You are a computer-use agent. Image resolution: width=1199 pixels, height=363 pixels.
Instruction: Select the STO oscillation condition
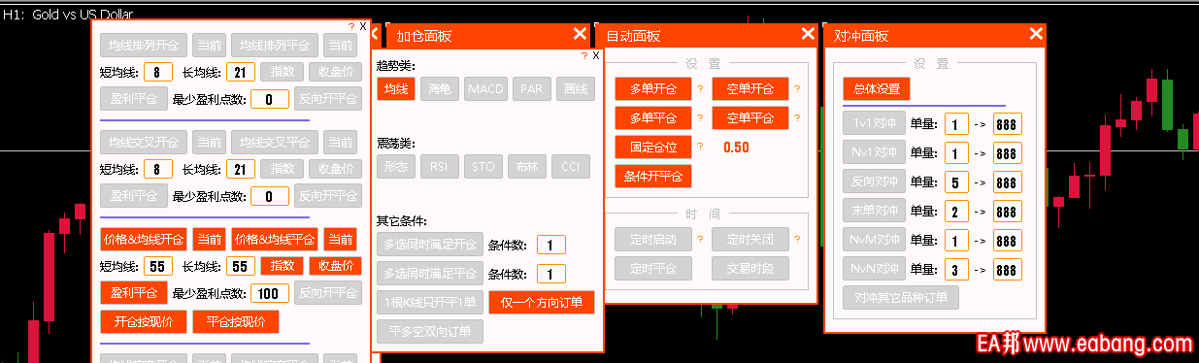click(x=483, y=165)
